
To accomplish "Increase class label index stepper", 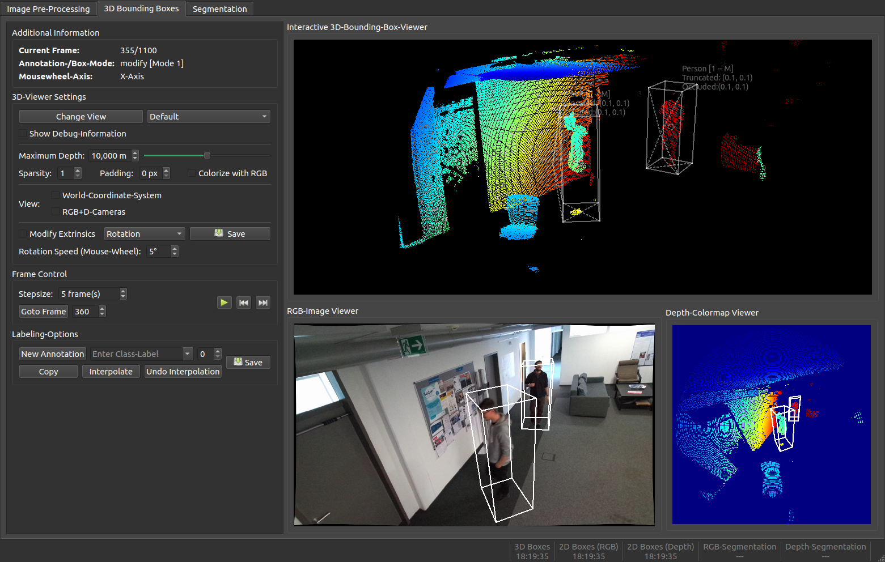I will 218,351.
